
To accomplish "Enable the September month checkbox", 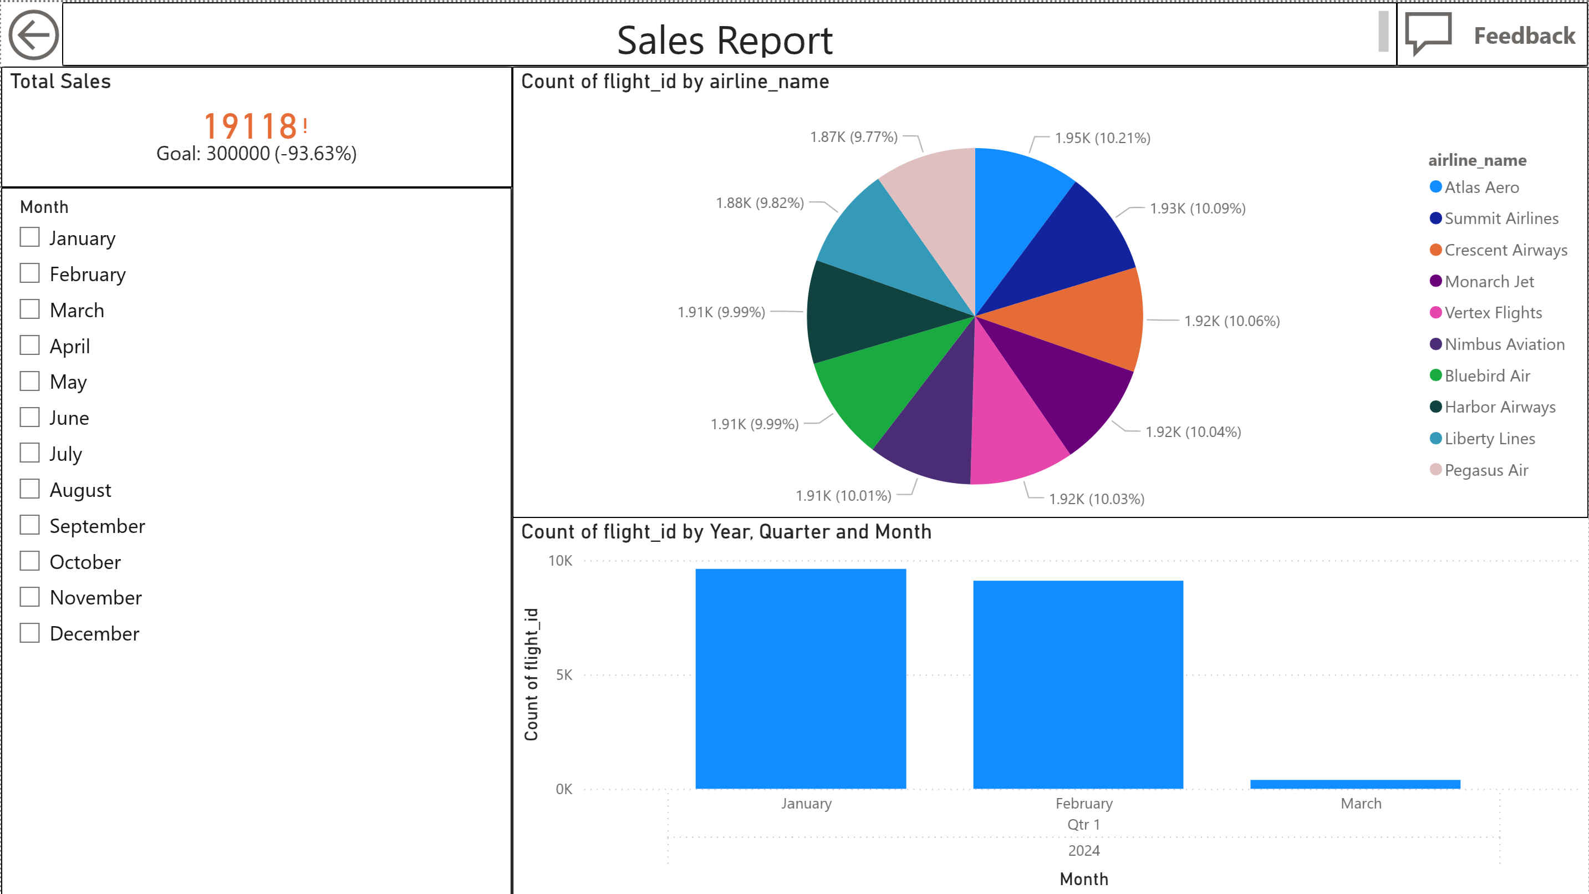I will coord(29,525).
